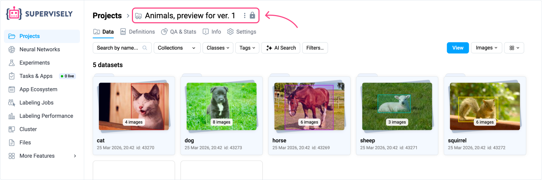Click the Supervisely robot logo
The image size is (542, 180).
14,14
